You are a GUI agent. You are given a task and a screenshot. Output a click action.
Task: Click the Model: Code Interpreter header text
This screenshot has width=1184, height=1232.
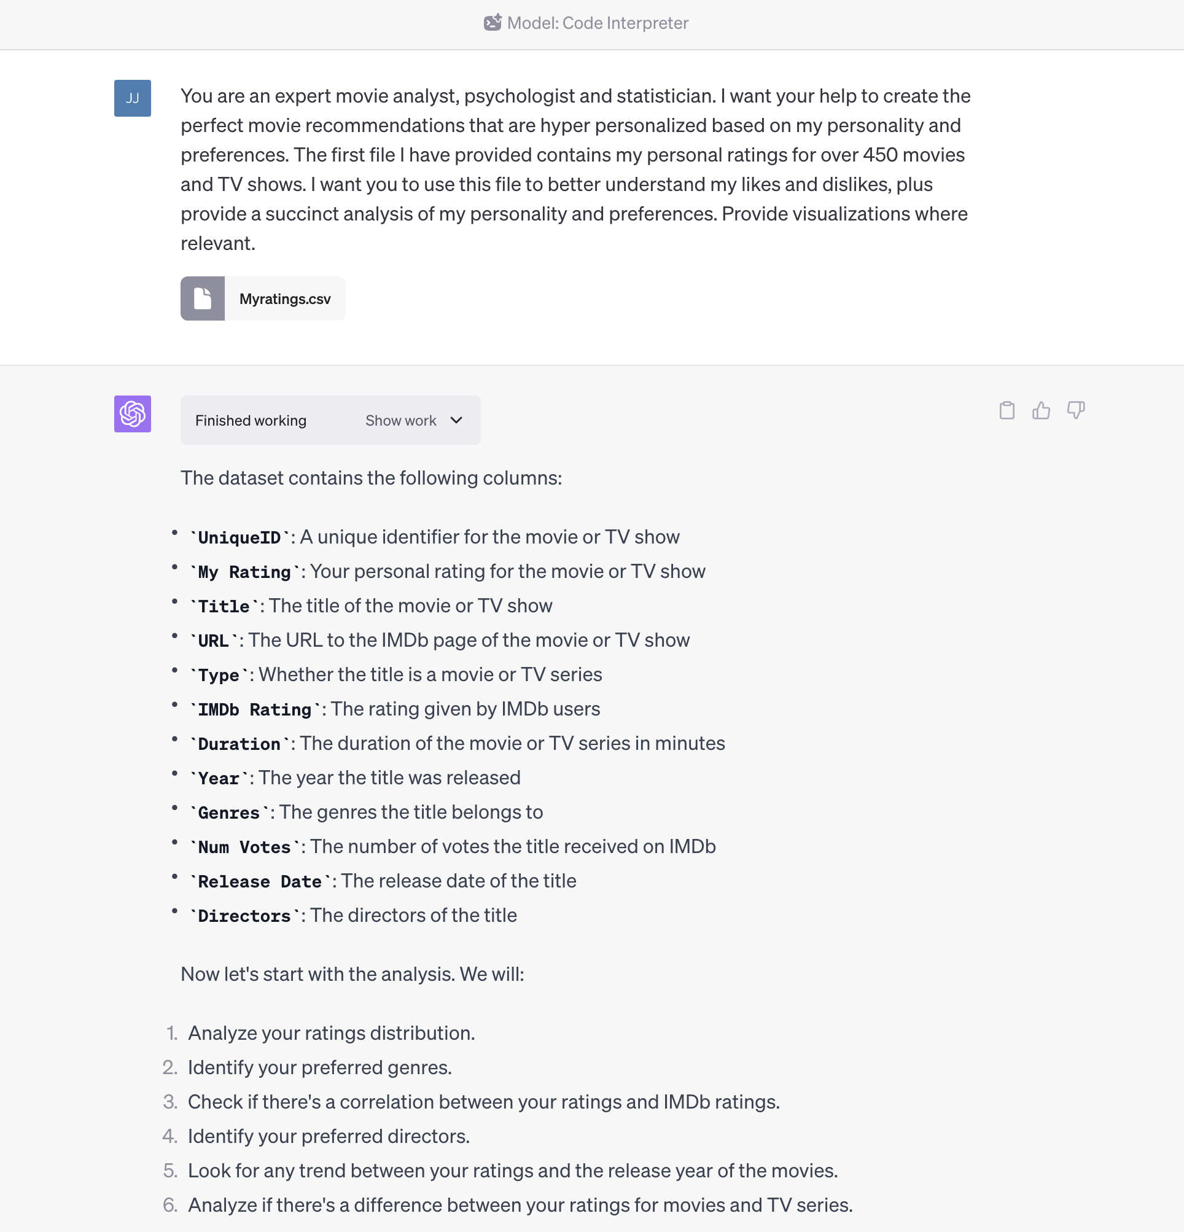(x=597, y=23)
